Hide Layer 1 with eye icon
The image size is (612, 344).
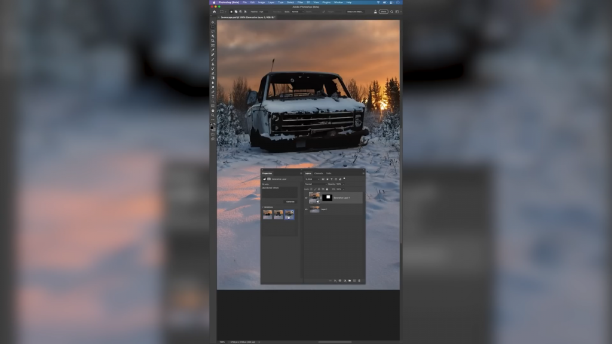[307, 210]
